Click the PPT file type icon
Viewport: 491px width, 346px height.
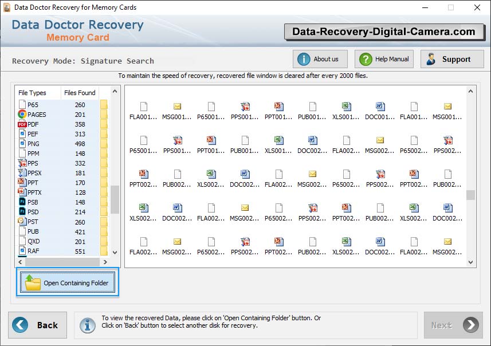pyautogui.click(x=22, y=182)
